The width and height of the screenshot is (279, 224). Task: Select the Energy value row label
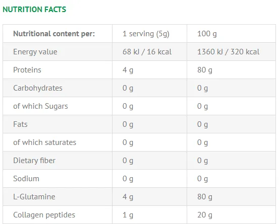pos(35,52)
